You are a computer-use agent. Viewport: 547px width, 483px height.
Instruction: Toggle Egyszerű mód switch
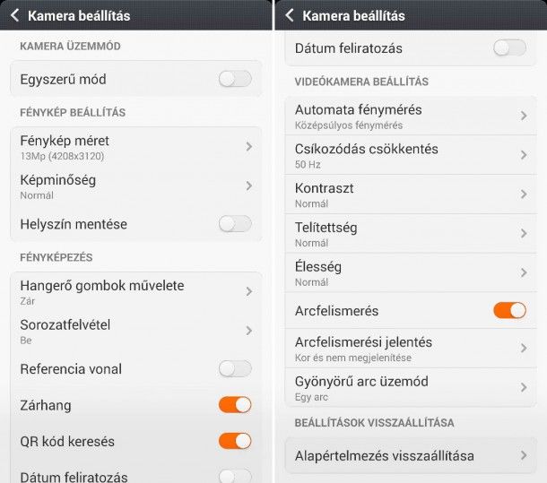click(235, 79)
